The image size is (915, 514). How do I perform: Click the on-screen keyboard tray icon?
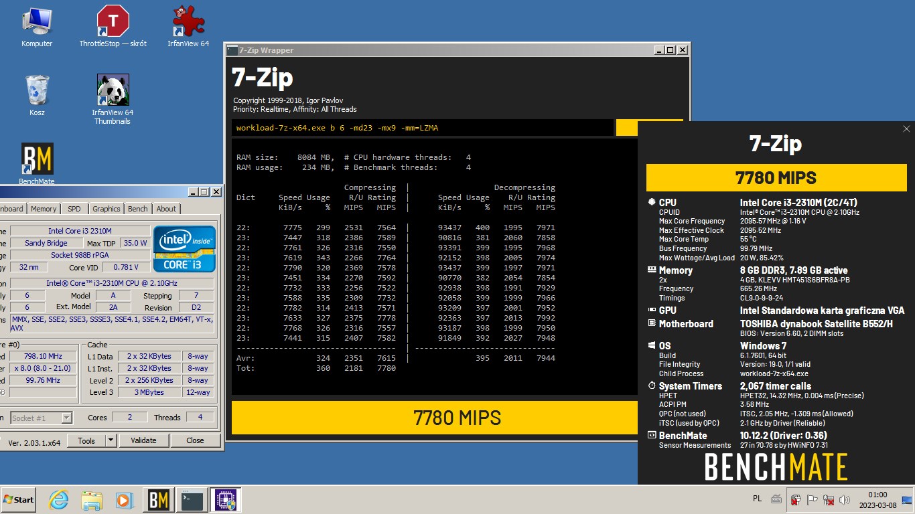click(776, 499)
